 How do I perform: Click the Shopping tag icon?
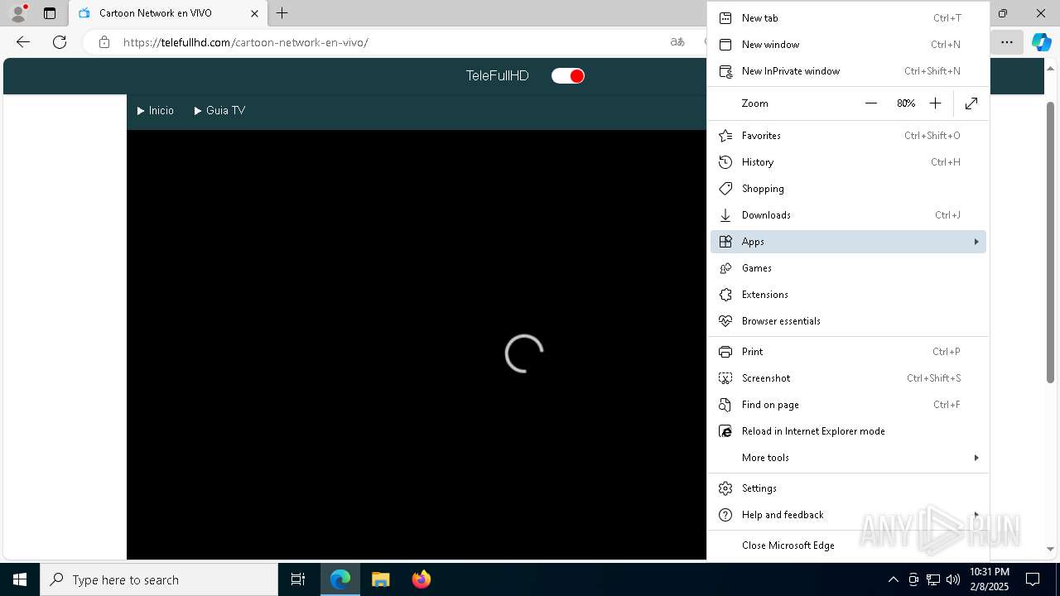pos(725,189)
